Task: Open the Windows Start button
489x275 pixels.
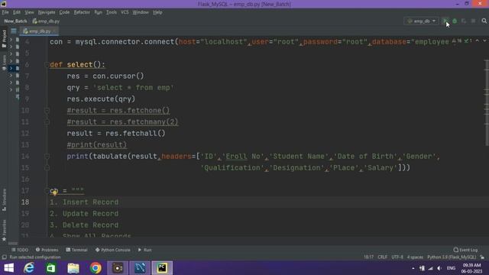Action: click(x=8, y=268)
